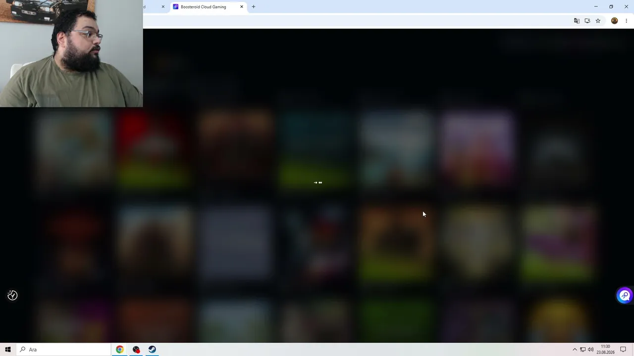Open the Chrome profile avatar
Viewport: 634px width, 356px height.
[615, 21]
